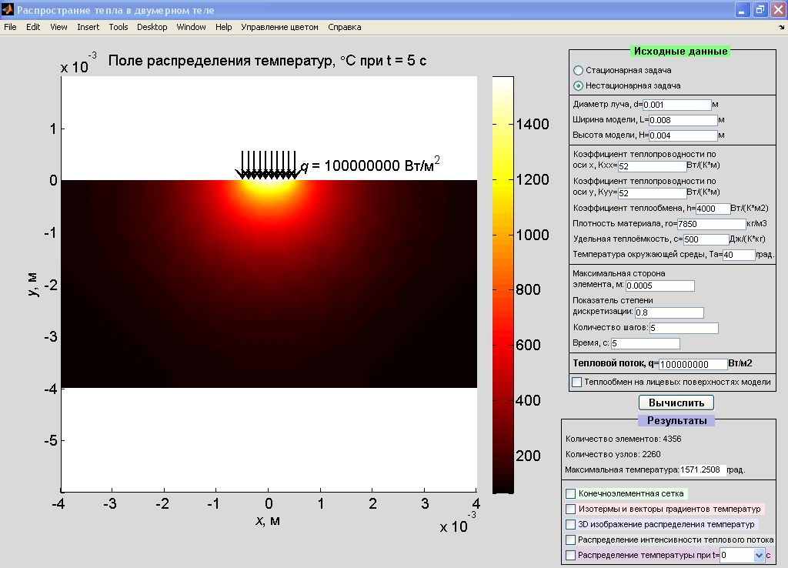This screenshot has width=788, height=568.
Task: Select the Нестационарная задача option
Action: (579, 85)
